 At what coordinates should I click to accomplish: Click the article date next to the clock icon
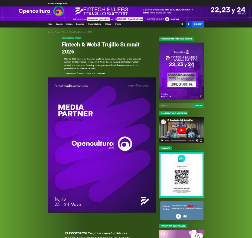(87, 73)
